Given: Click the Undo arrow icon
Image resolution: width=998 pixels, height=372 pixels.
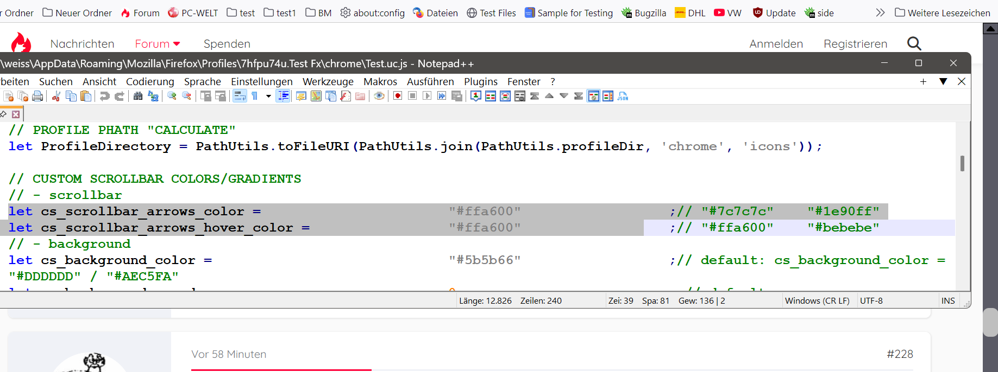Looking at the screenshot, I should (104, 96).
